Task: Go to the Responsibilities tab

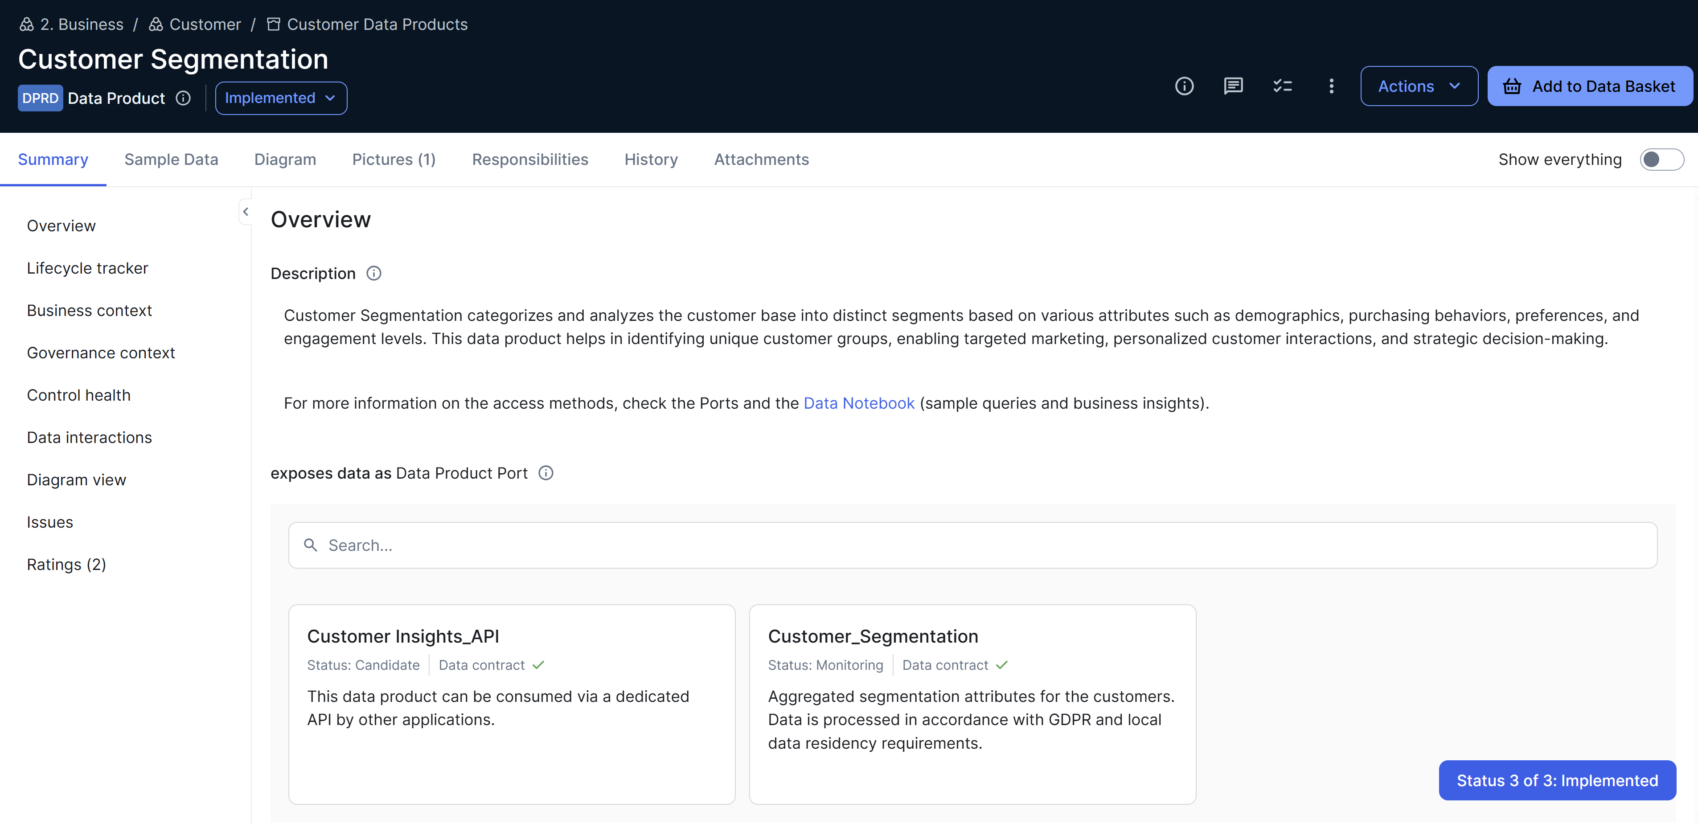Action: coord(530,160)
